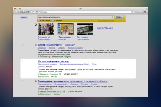This screenshot has height=107, width=161.
Task: Enter fullscreen via the window corner arrows
Action: pos(147,9)
